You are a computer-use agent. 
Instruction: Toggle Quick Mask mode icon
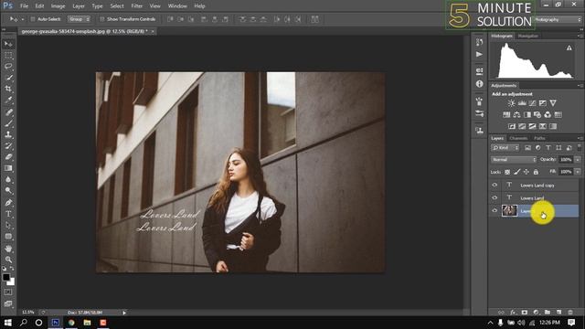8,292
